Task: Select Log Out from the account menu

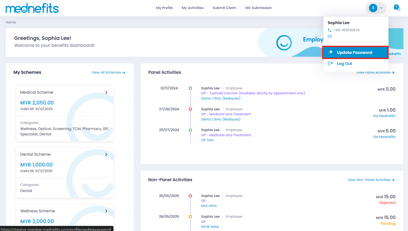Action: (344, 64)
